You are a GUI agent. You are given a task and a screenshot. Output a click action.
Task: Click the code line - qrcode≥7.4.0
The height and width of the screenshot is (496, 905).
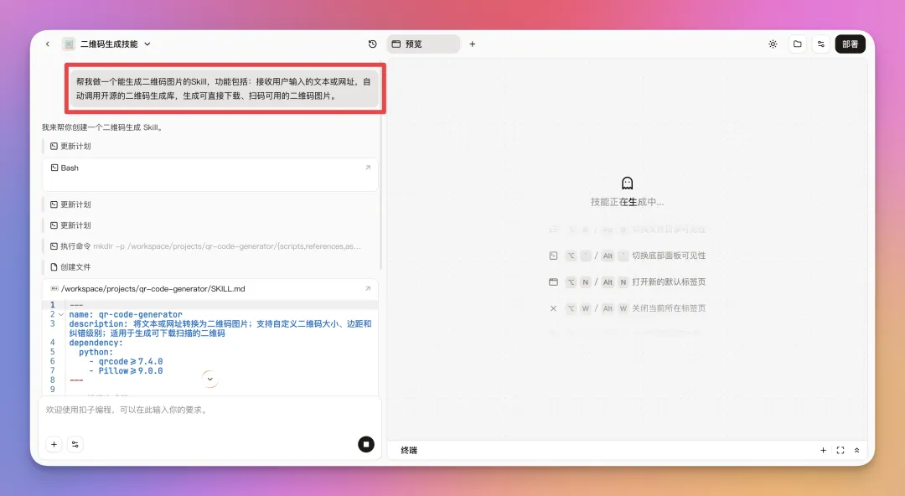[x=126, y=361]
